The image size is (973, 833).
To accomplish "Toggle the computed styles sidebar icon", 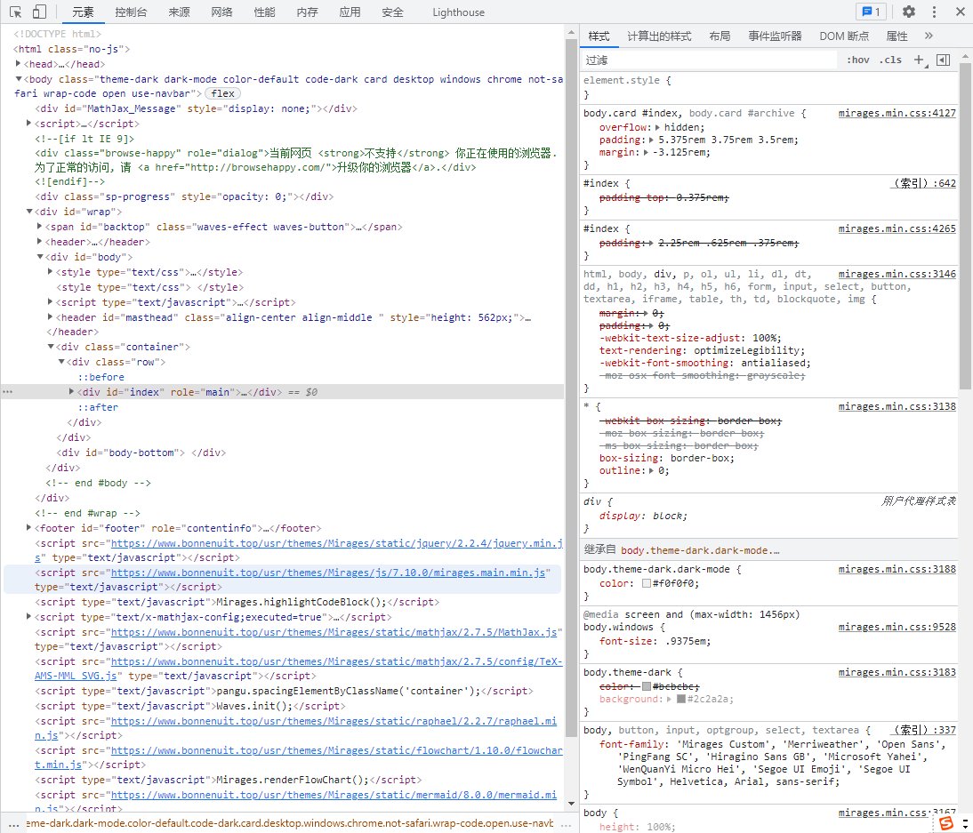I will click(944, 60).
